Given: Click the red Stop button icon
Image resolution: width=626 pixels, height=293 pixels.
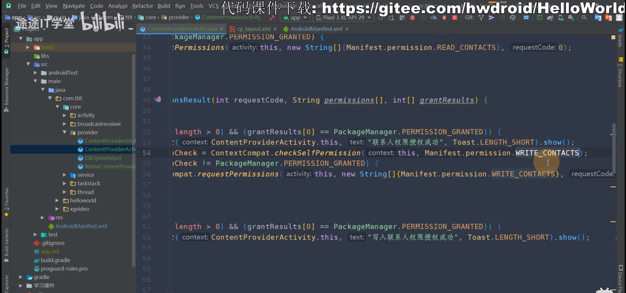Looking at the screenshot, I should pos(454,18).
